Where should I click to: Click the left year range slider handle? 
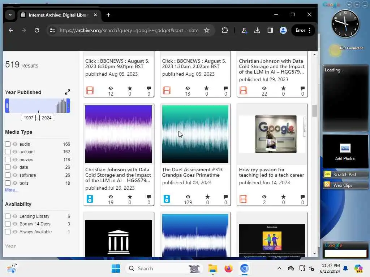tap(7, 106)
